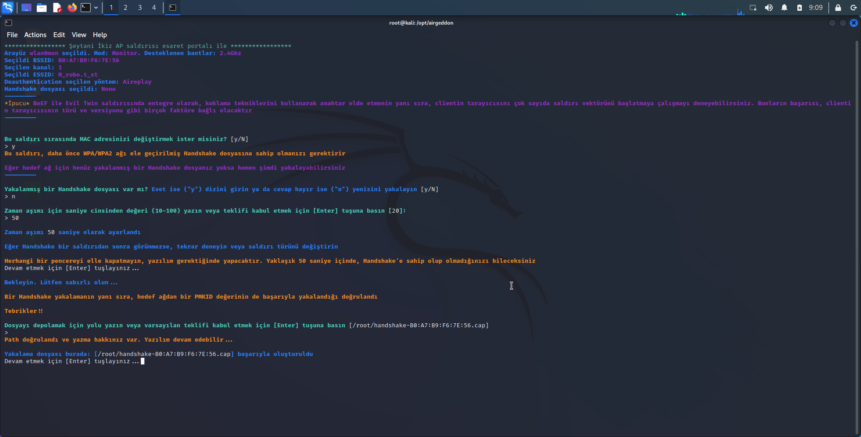Viewport: 861px width, 437px height.
Task: Switch to workspace 1
Action: pyautogui.click(x=111, y=8)
